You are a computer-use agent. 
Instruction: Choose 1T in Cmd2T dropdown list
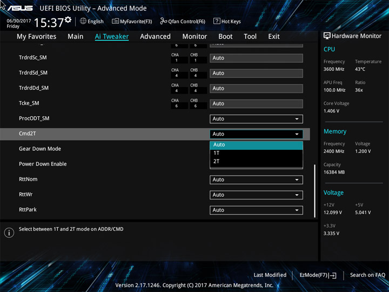(256, 153)
